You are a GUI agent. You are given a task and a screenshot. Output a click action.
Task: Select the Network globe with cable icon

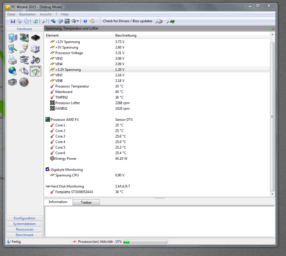click(x=13, y=71)
